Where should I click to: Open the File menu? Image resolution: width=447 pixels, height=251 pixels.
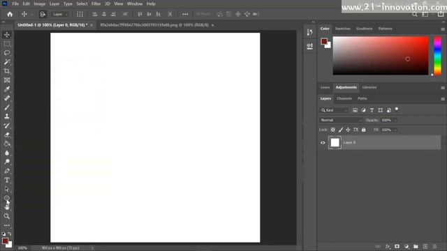(x=15, y=3)
